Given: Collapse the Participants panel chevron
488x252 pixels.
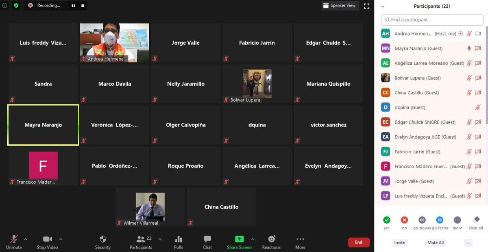Looking at the screenshot, I should (383, 7).
